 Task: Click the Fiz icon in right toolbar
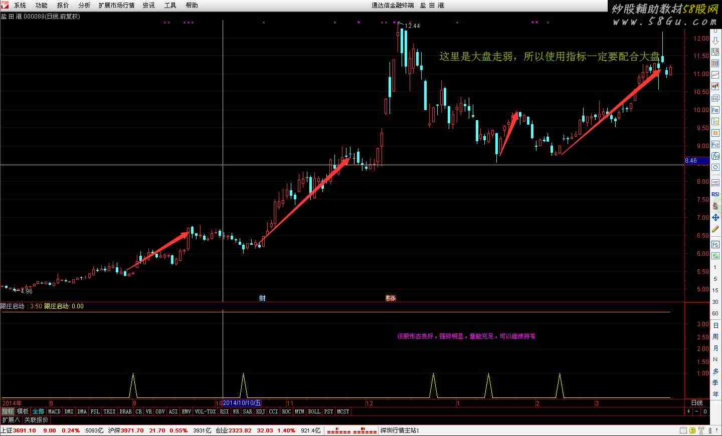[x=715, y=145]
